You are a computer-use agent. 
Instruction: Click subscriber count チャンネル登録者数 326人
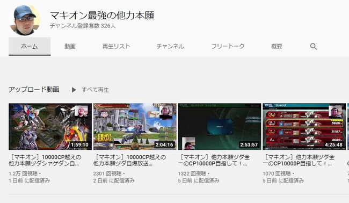click(x=83, y=26)
